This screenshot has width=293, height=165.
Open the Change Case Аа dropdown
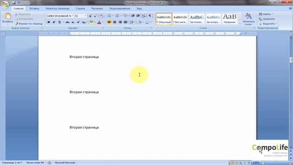(84, 22)
